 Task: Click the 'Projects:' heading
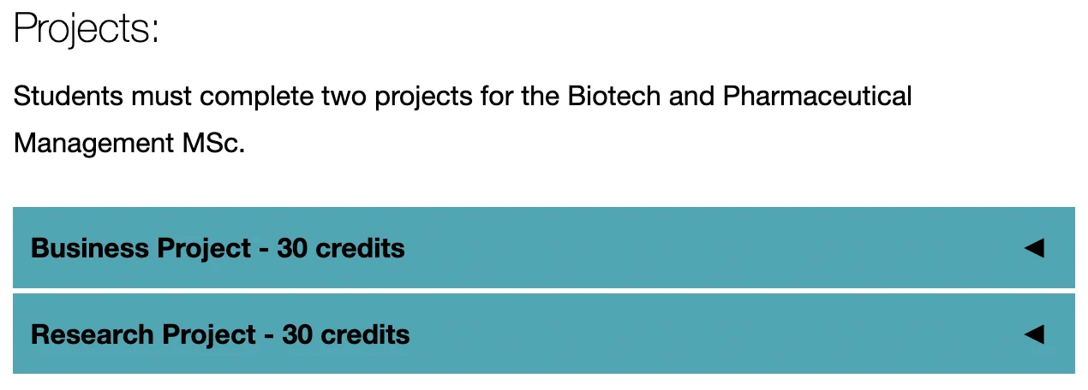click(87, 30)
